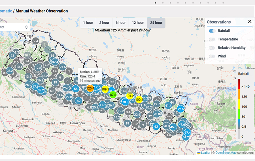This screenshot has width=255, height=161.
Task: Click the Gorakhpur city label on map
Action: [78, 123]
